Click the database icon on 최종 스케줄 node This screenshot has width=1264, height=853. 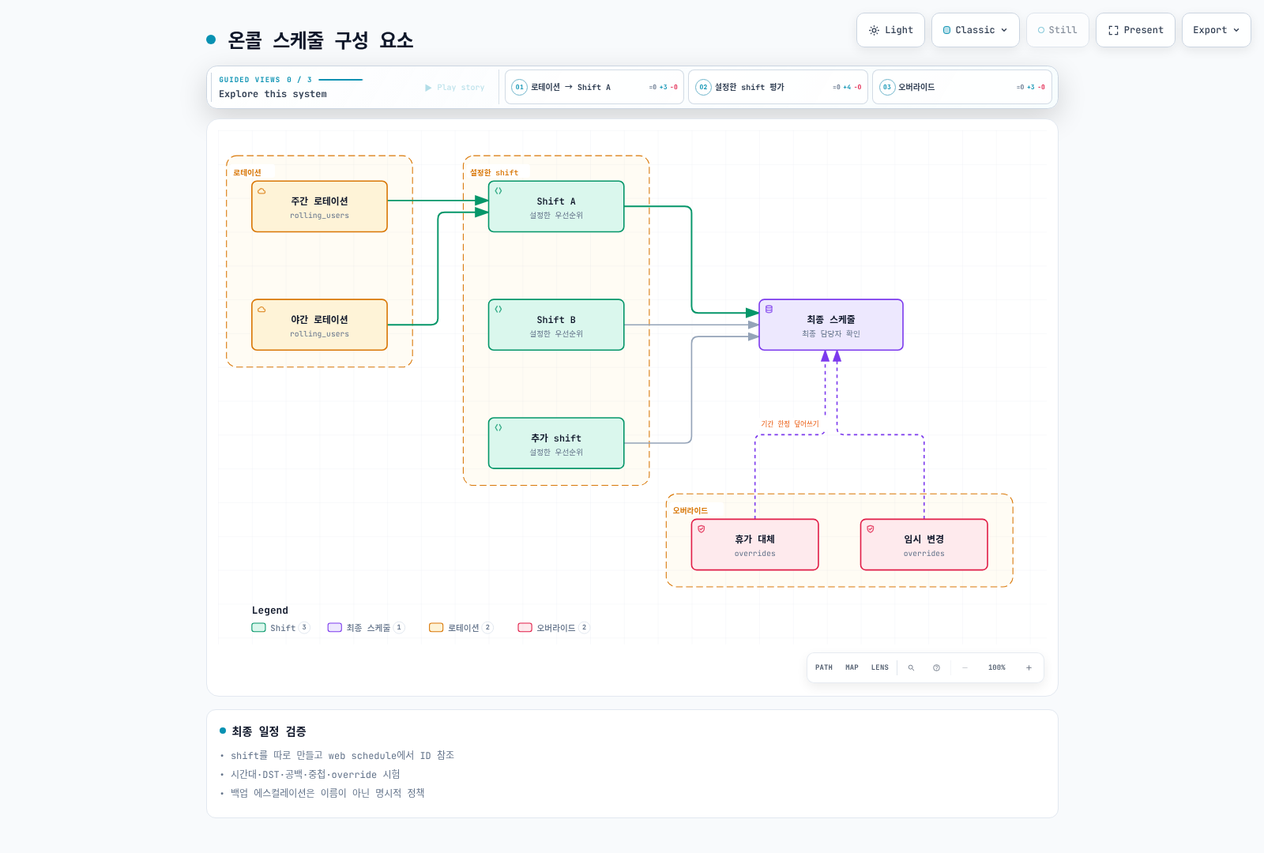coord(769,310)
